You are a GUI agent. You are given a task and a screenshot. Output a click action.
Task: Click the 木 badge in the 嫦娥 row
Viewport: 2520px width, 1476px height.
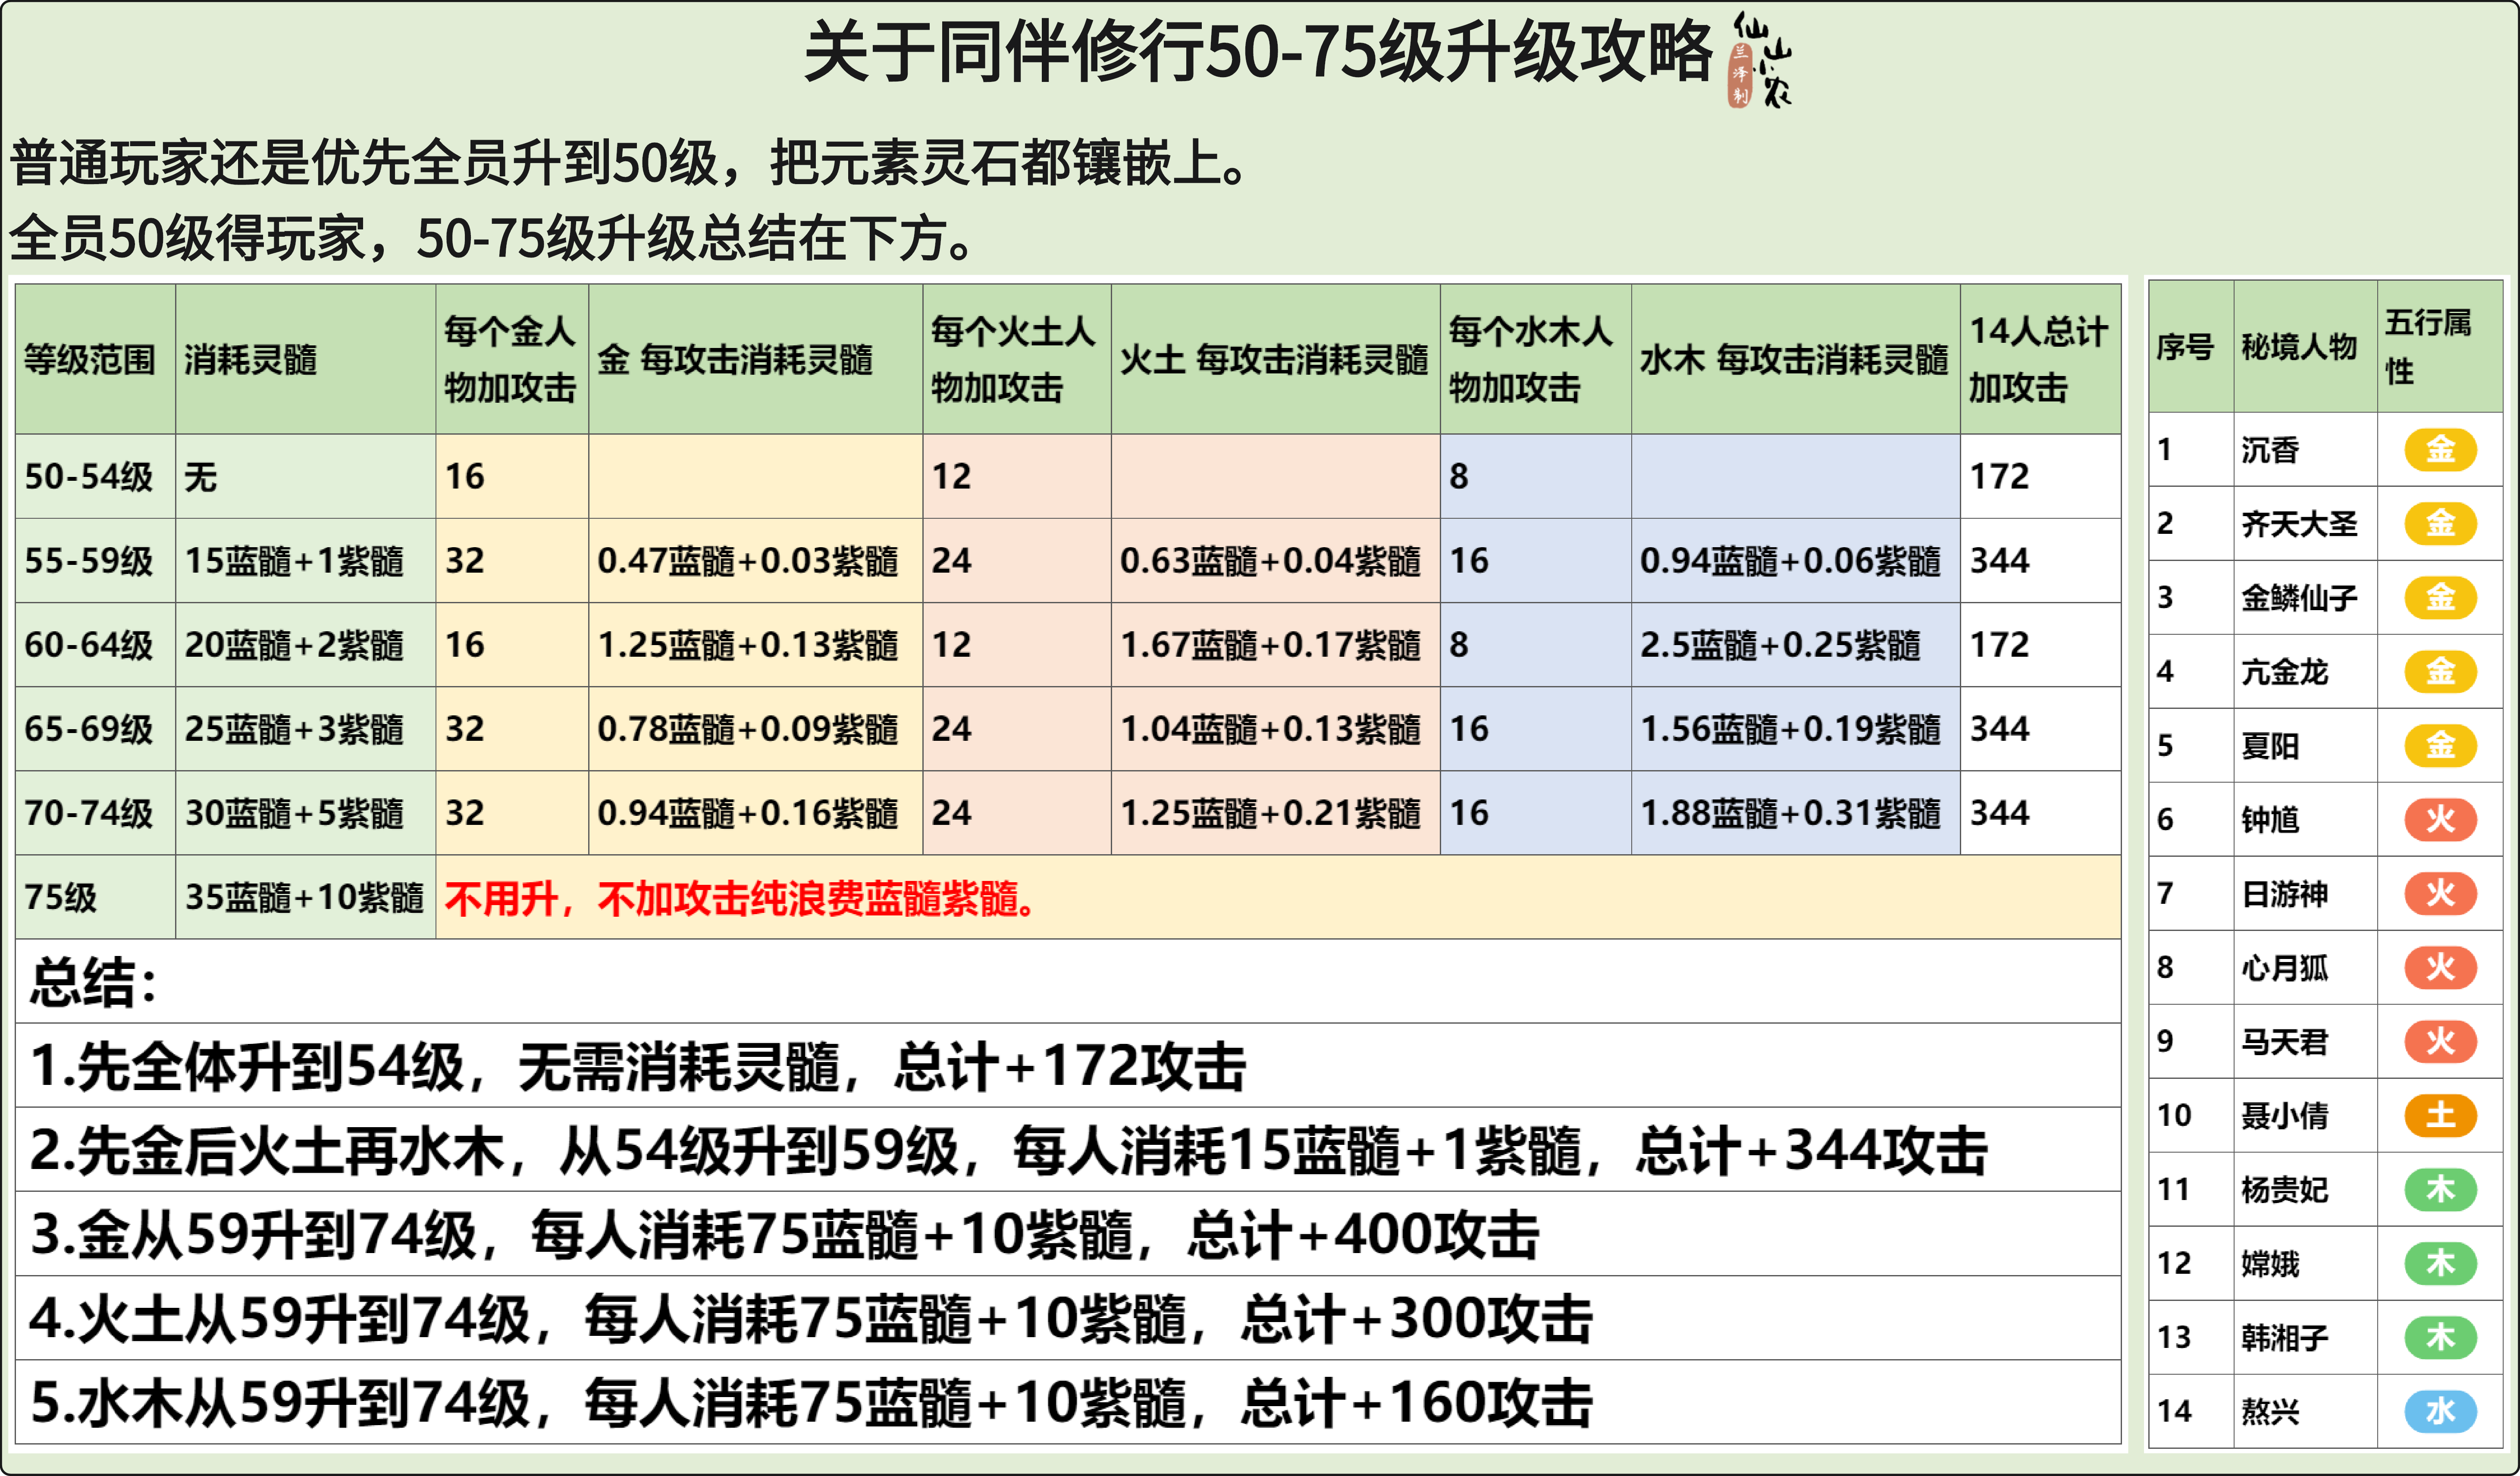[x=2440, y=1263]
